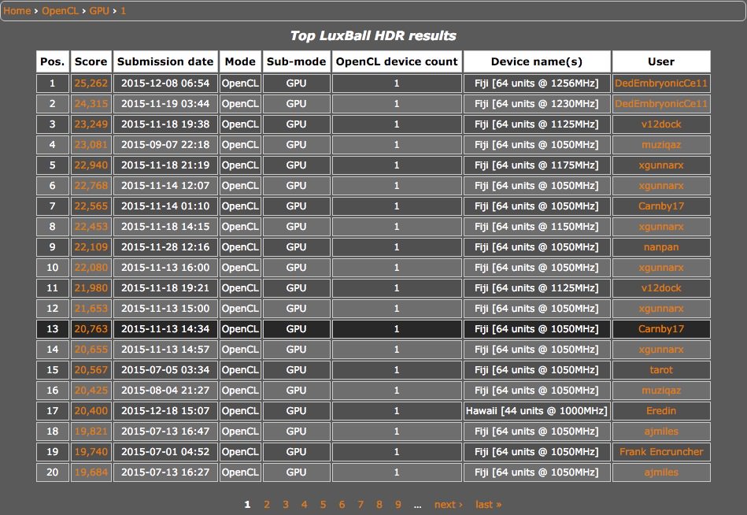Go to the next results page
Screen dimensions: 747x515
[x=449, y=505]
